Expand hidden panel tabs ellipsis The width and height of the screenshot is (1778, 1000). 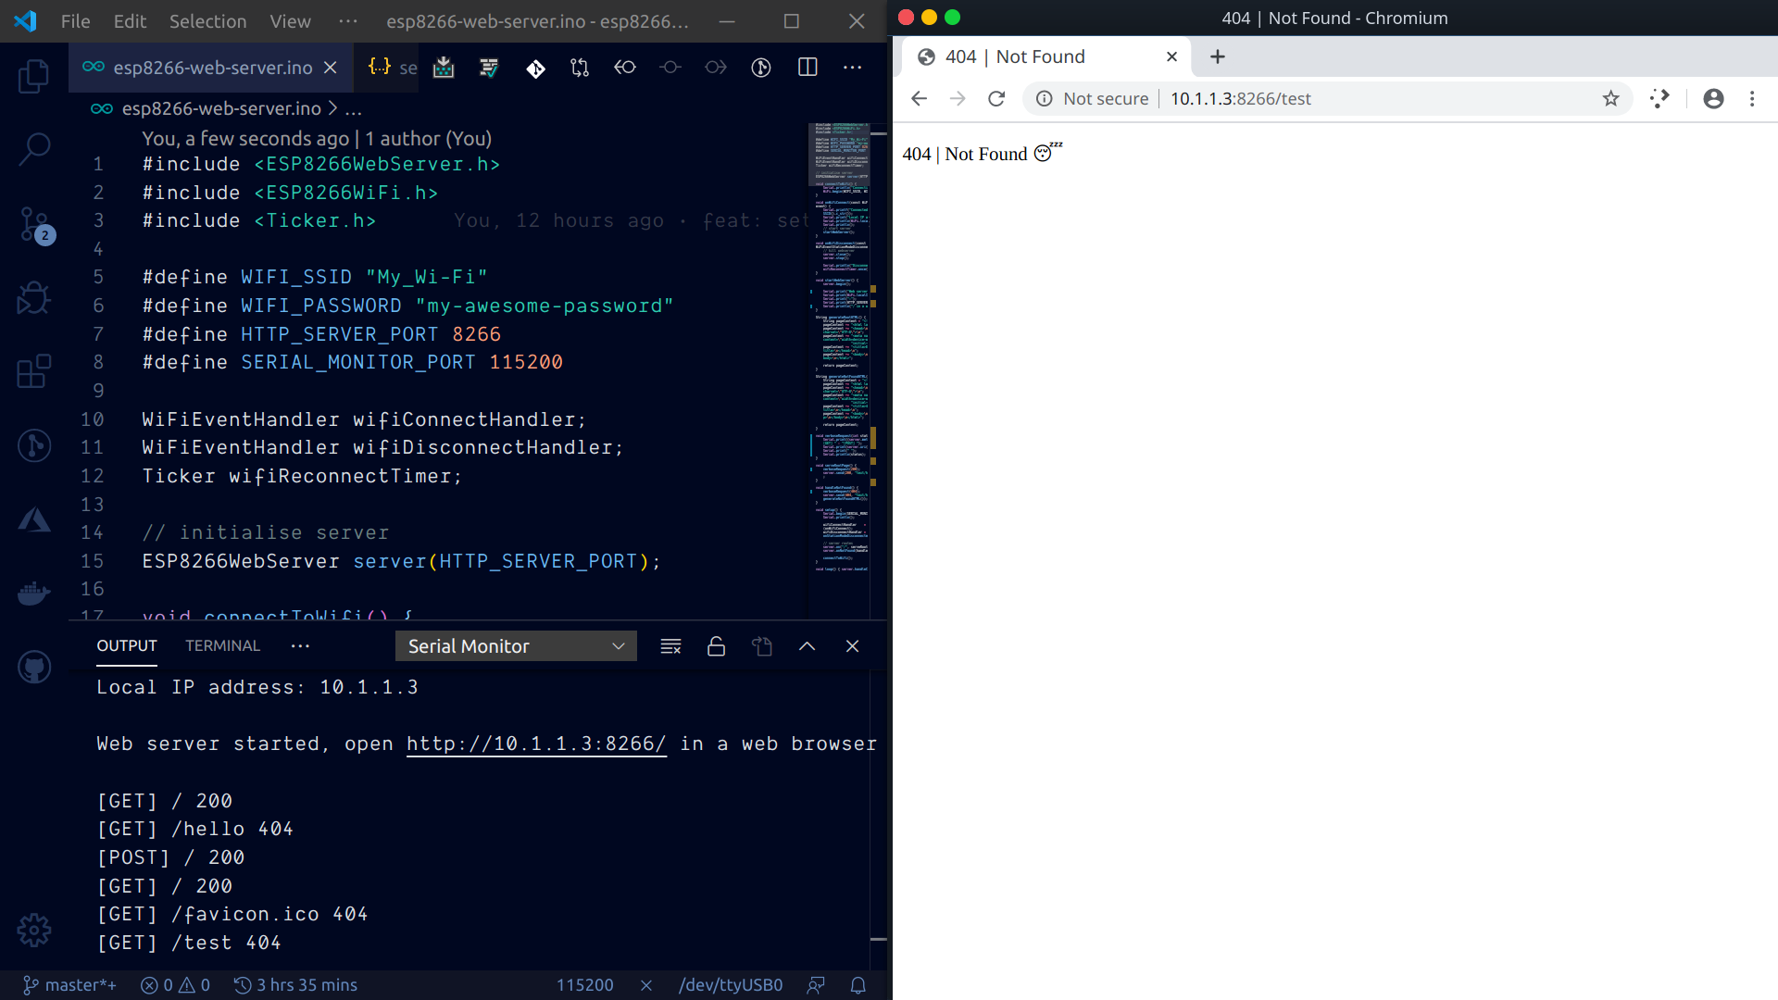point(300,646)
